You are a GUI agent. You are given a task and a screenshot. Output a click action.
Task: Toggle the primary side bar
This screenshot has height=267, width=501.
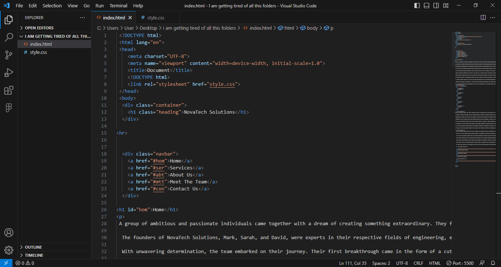(x=417, y=6)
